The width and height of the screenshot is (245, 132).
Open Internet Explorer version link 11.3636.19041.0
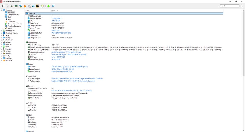pos(57,18)
